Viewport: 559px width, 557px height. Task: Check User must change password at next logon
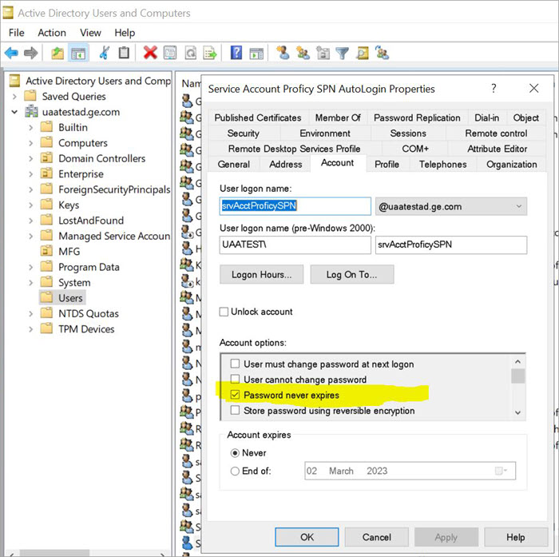pyautogui.click(x=235, y=364)
